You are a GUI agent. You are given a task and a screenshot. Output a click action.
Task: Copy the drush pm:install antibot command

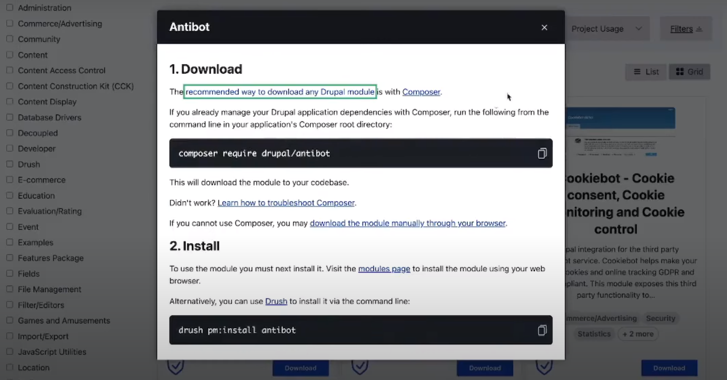(x=542, y=330)
